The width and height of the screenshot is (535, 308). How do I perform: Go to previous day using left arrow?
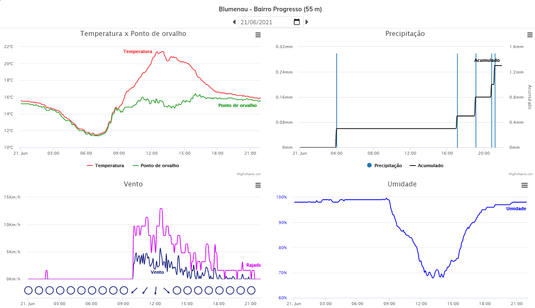234,22
